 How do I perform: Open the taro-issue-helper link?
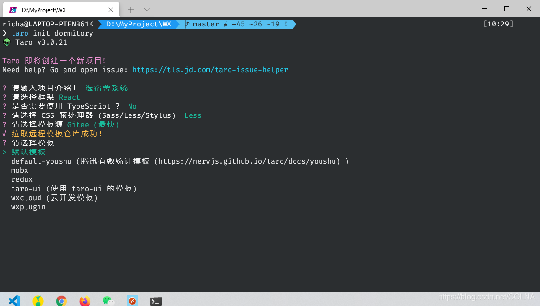pos(210,70)
